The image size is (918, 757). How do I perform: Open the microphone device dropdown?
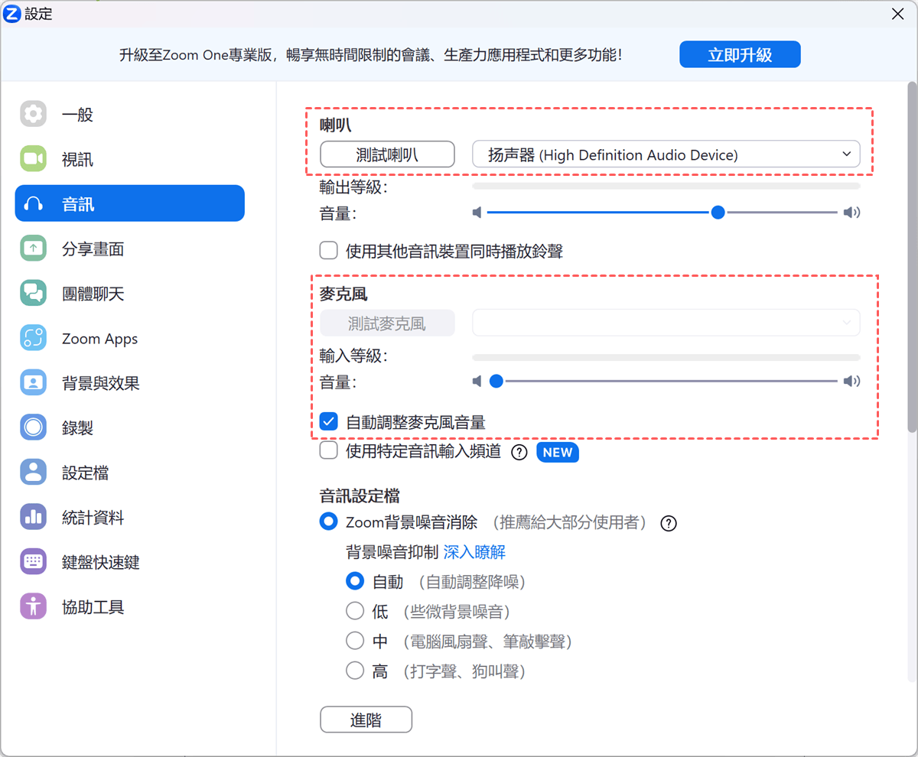666,323
